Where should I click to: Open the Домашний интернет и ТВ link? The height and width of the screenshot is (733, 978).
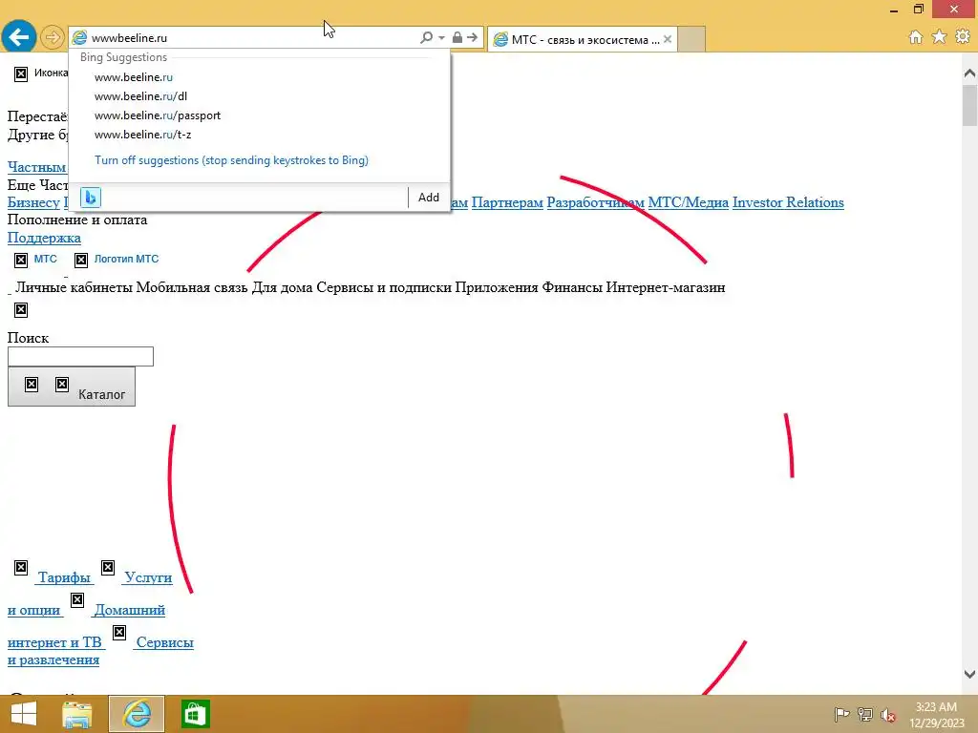[129, 610]
